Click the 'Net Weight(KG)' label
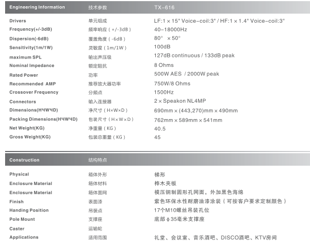The width and height of the screenshot is (310, 244). coord(27,128)
